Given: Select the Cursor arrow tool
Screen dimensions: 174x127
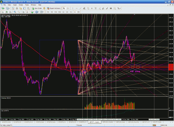Looking at the screenshot, I should [x=64, y=8].
